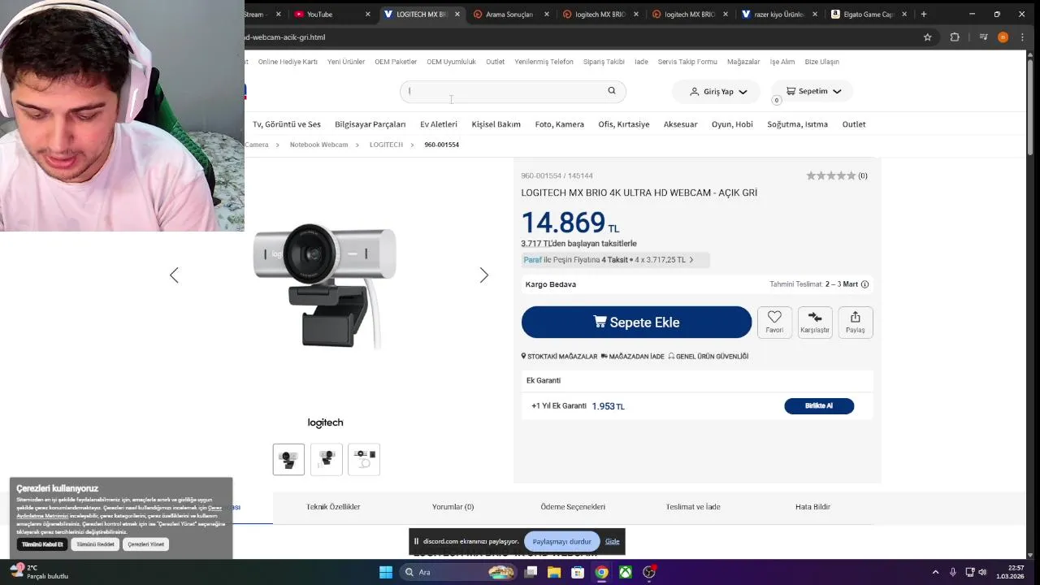Click the volume icon in system tray

[982, 572]
